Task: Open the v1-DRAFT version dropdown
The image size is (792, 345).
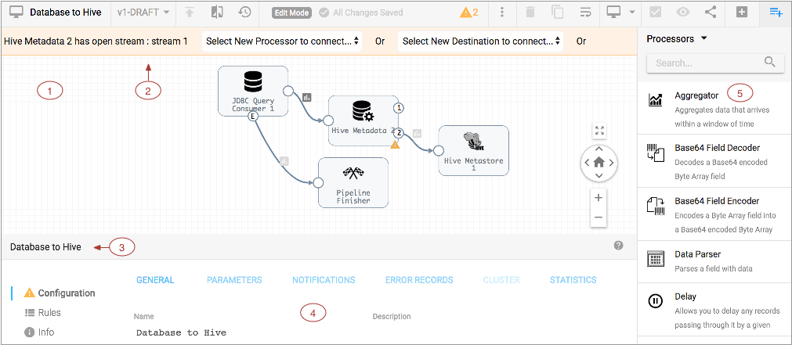Action: pyautogui.click(x=143, y=13)
